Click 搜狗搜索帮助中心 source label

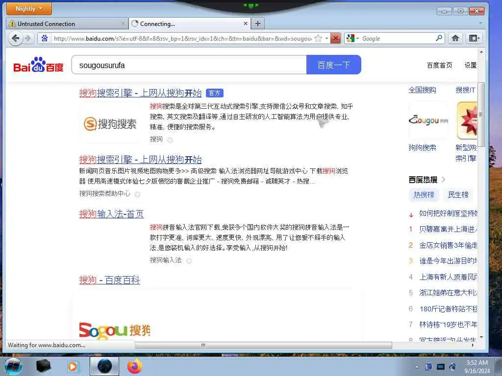[105, 193]
